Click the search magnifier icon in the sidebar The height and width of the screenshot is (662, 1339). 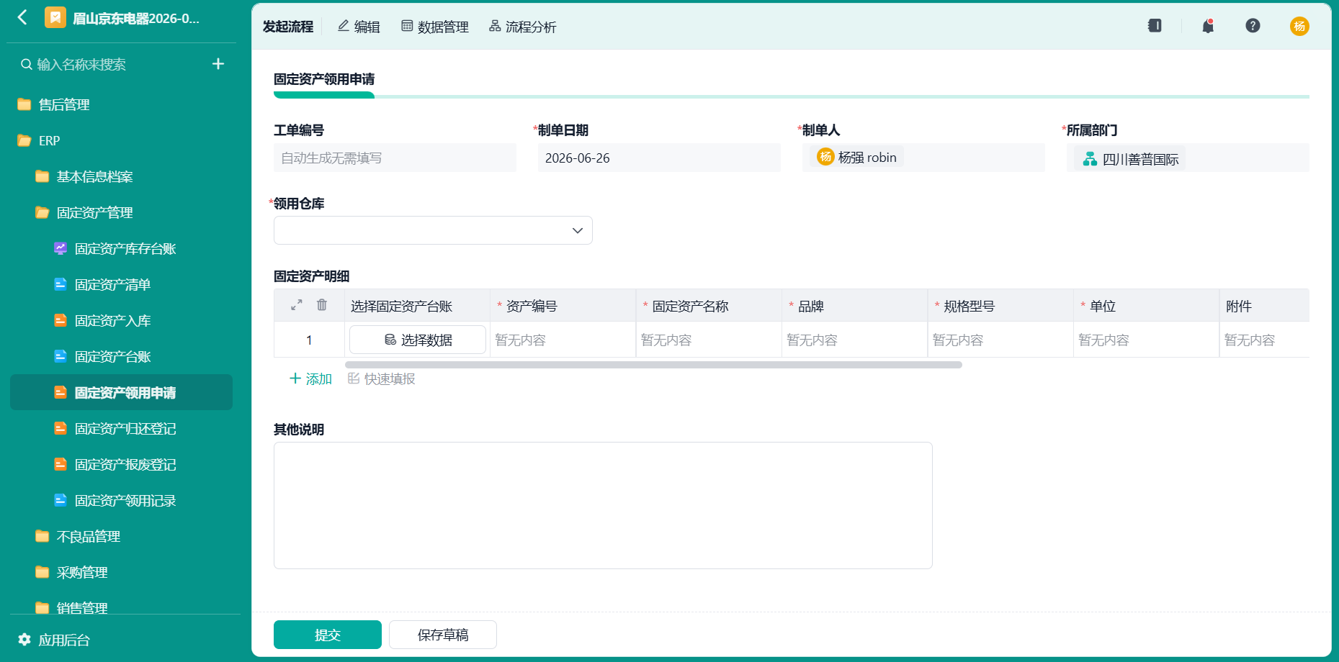(x=27, y=65)
